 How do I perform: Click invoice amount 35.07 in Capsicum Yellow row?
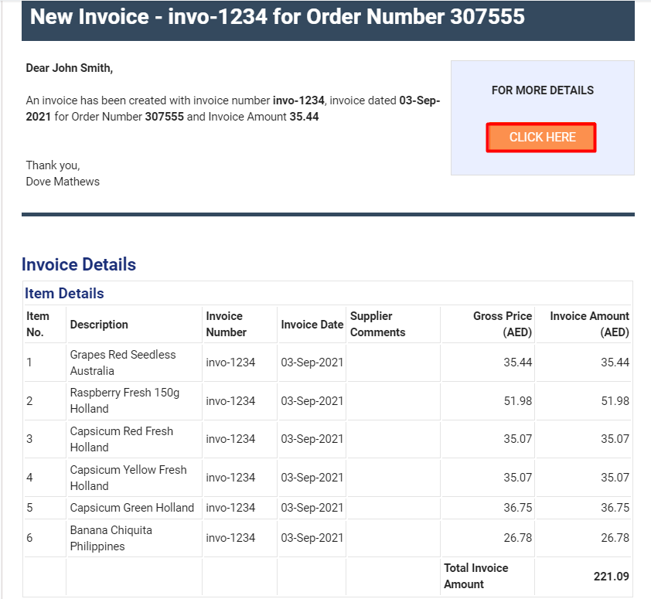[615, 478]
